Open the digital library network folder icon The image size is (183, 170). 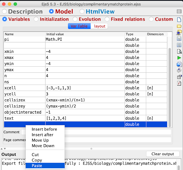pyautogui.click(x=179, y=32)
